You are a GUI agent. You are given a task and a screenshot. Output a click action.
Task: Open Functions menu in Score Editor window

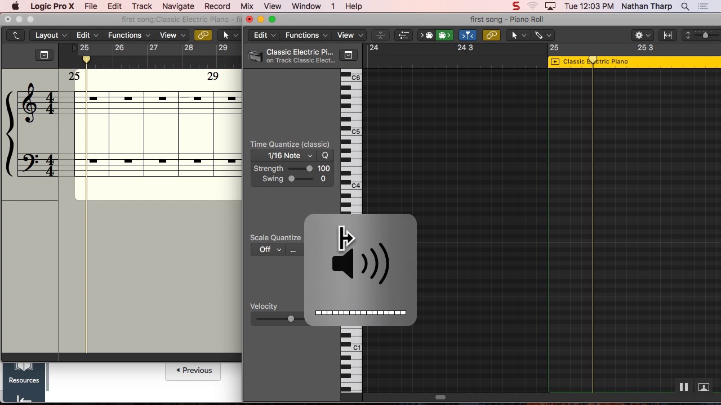point(129,35)
